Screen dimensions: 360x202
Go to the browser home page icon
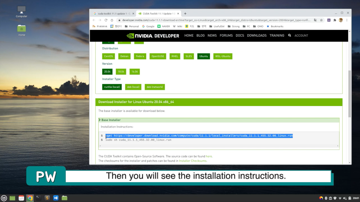(112, 20)
